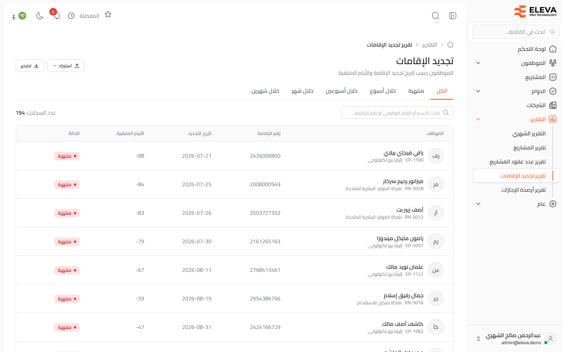Click remaining days value -79
563x352 pixels.
(140, 241)
